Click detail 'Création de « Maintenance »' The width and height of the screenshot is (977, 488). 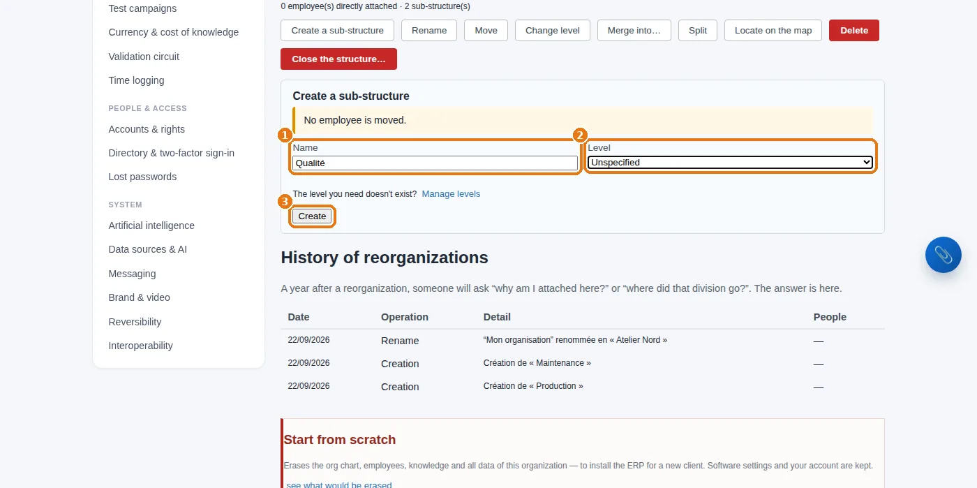coord(537,363)
